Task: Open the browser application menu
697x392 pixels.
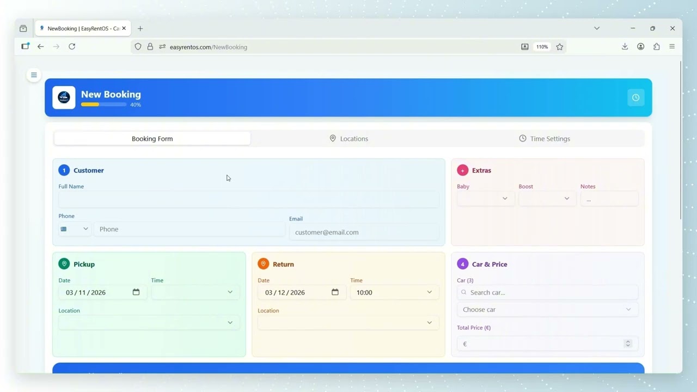Action: tap(672, 47)
